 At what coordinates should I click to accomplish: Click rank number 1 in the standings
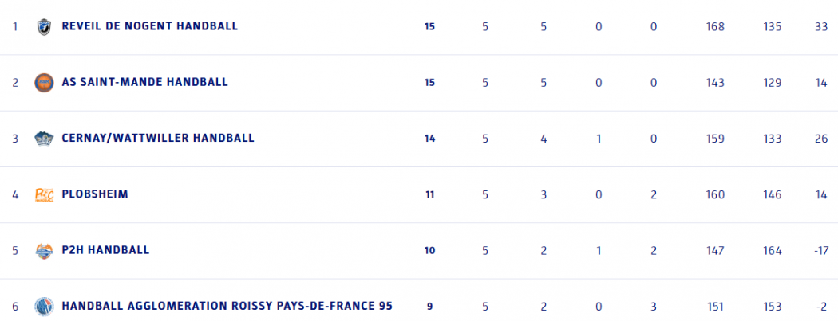click(15, 26)
